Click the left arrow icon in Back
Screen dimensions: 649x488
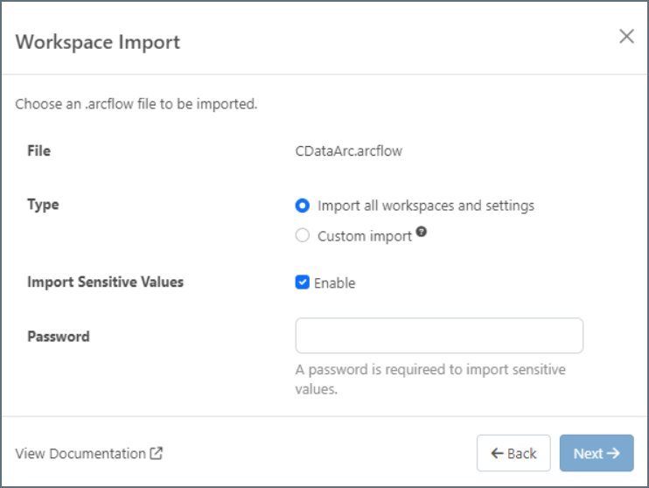pyautogui.click(x=497, y=453)
